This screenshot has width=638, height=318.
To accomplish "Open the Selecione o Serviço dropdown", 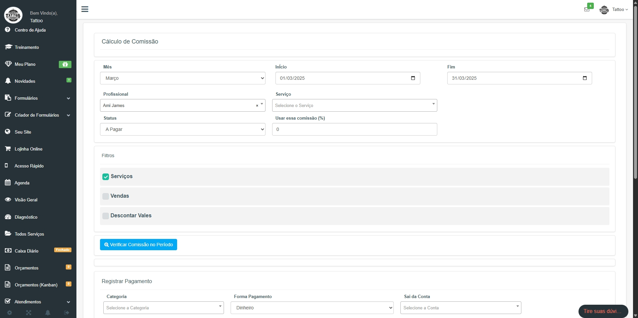I will point(355,105).
